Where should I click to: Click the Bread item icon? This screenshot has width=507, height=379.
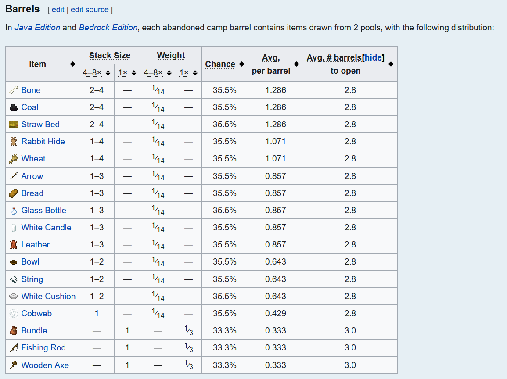[x=14, y=193]
